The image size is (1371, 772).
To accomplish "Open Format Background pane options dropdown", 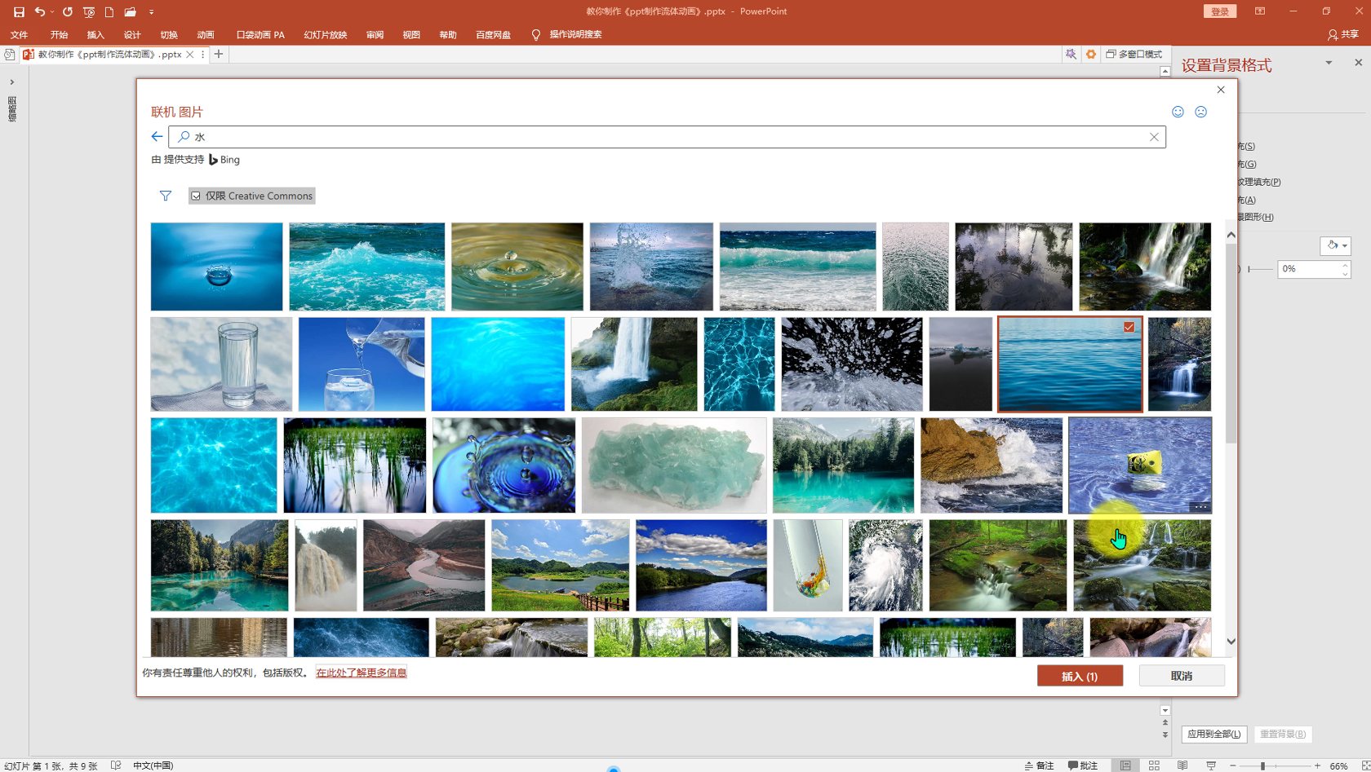I will click(x=1329, y=63).
